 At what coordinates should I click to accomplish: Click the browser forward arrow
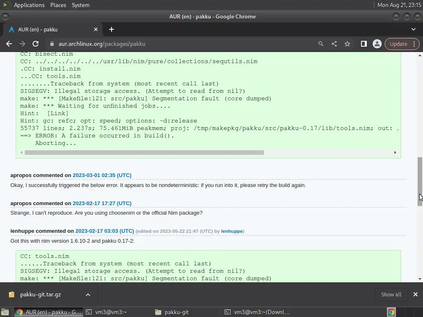pyautogui.click(x=22, y=44)
